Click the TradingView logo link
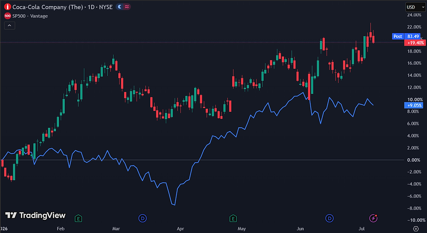This screenshot has width=427, height=233. click(x=35, y=215)
